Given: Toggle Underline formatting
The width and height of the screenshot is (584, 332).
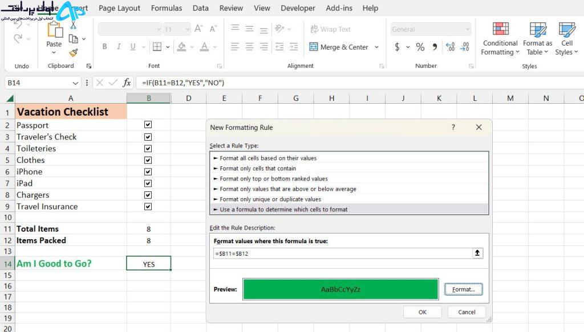Looking at the screenshot, I should pos(132,47).
